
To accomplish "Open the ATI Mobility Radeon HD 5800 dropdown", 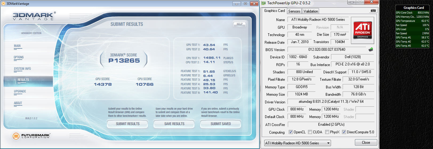I will tap(297, 143).
